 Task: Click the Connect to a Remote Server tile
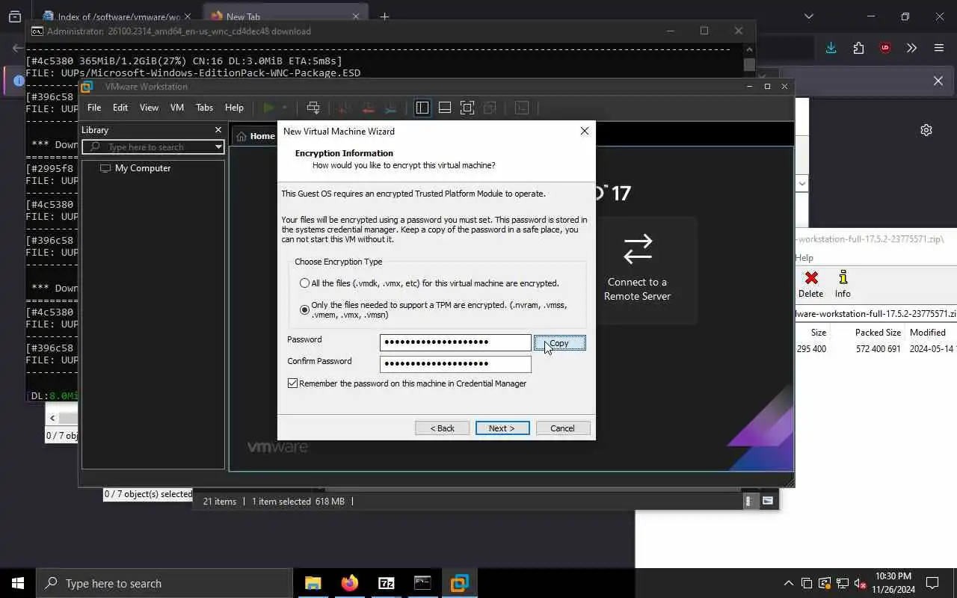[637, 269]
